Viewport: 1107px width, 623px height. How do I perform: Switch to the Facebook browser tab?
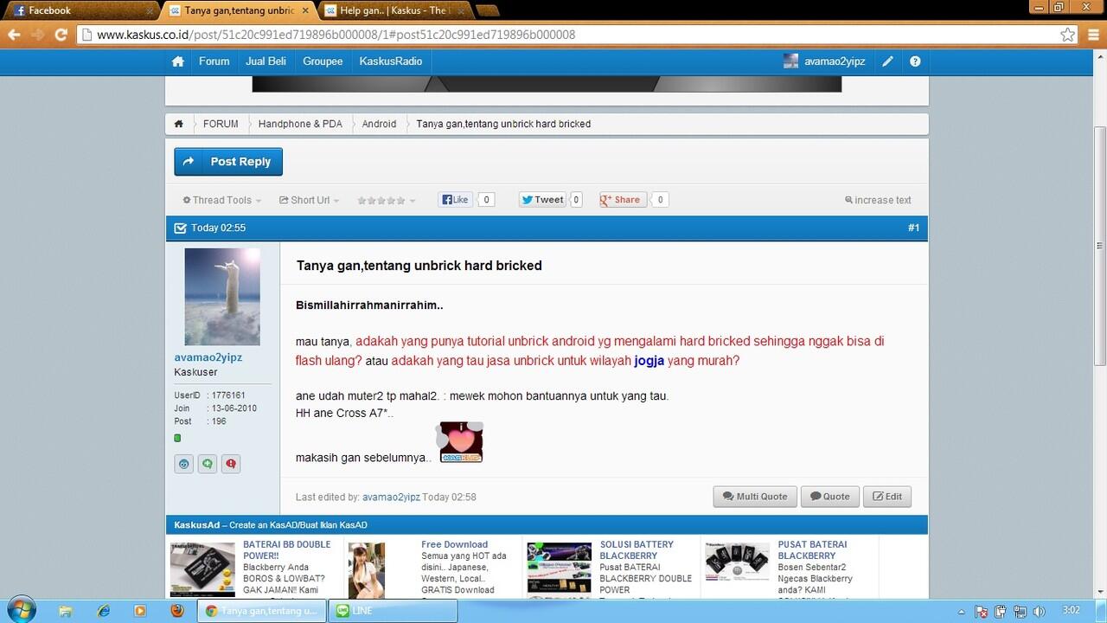point(82,10)
